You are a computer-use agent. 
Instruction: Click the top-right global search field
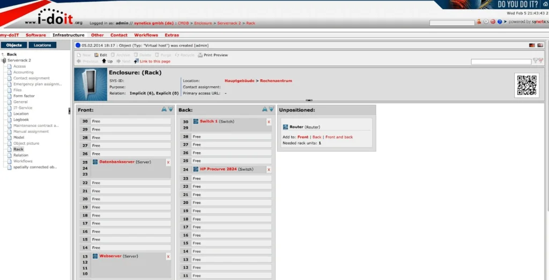(451, 23)
